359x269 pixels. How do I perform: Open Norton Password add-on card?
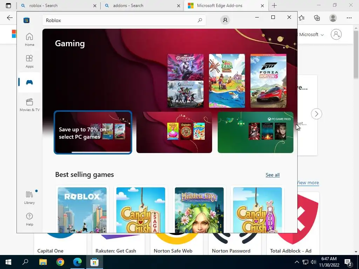pyautogui.click(x=235, y=244)
